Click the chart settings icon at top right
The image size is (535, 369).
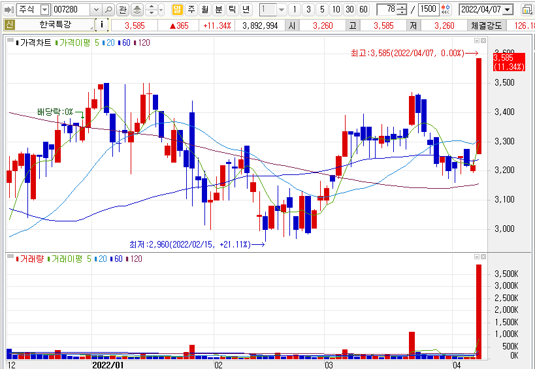(527, 10)
